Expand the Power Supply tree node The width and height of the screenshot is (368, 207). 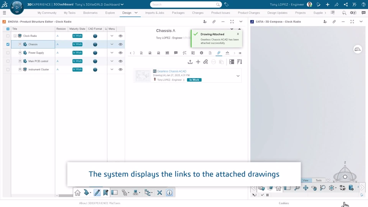tap(20, 53)
